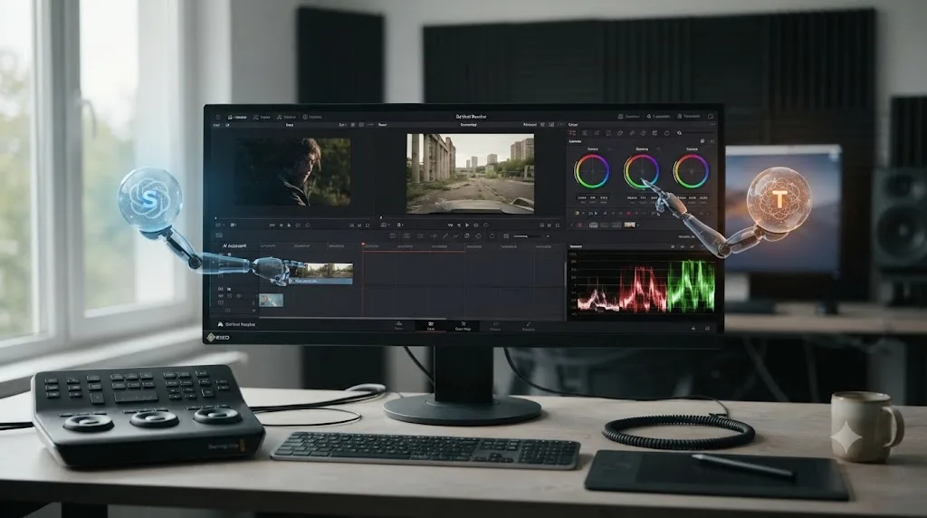Open the highlighted first workspace tab at top-left

(x=237, y=117)
